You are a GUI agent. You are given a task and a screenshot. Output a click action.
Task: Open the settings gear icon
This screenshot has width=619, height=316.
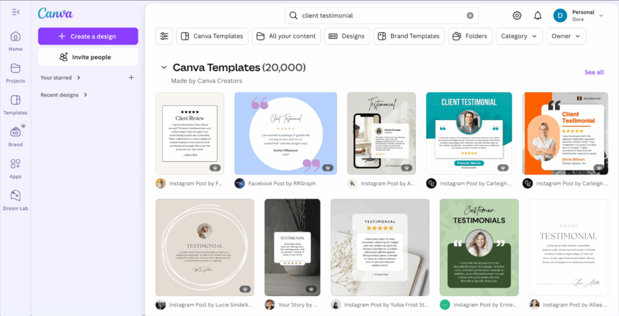point(517,16)
